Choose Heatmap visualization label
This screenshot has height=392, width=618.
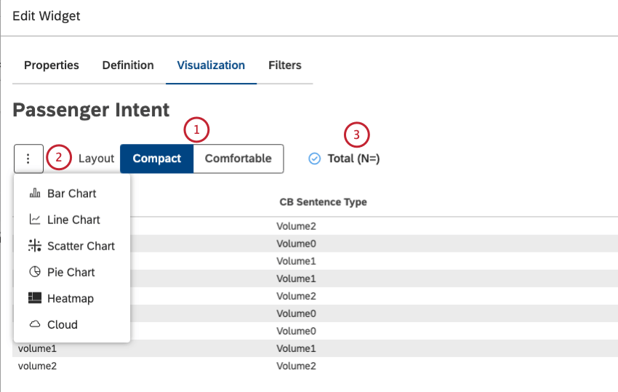click(71, 298)
